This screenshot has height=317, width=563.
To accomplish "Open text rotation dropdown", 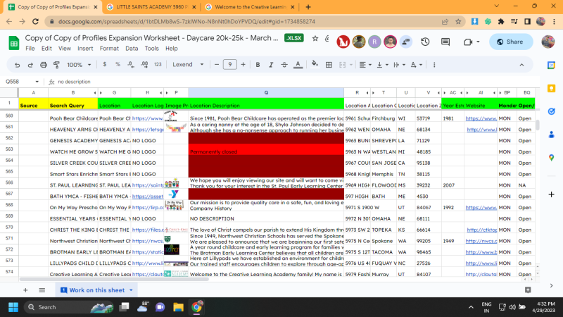I will click(417, 65).
